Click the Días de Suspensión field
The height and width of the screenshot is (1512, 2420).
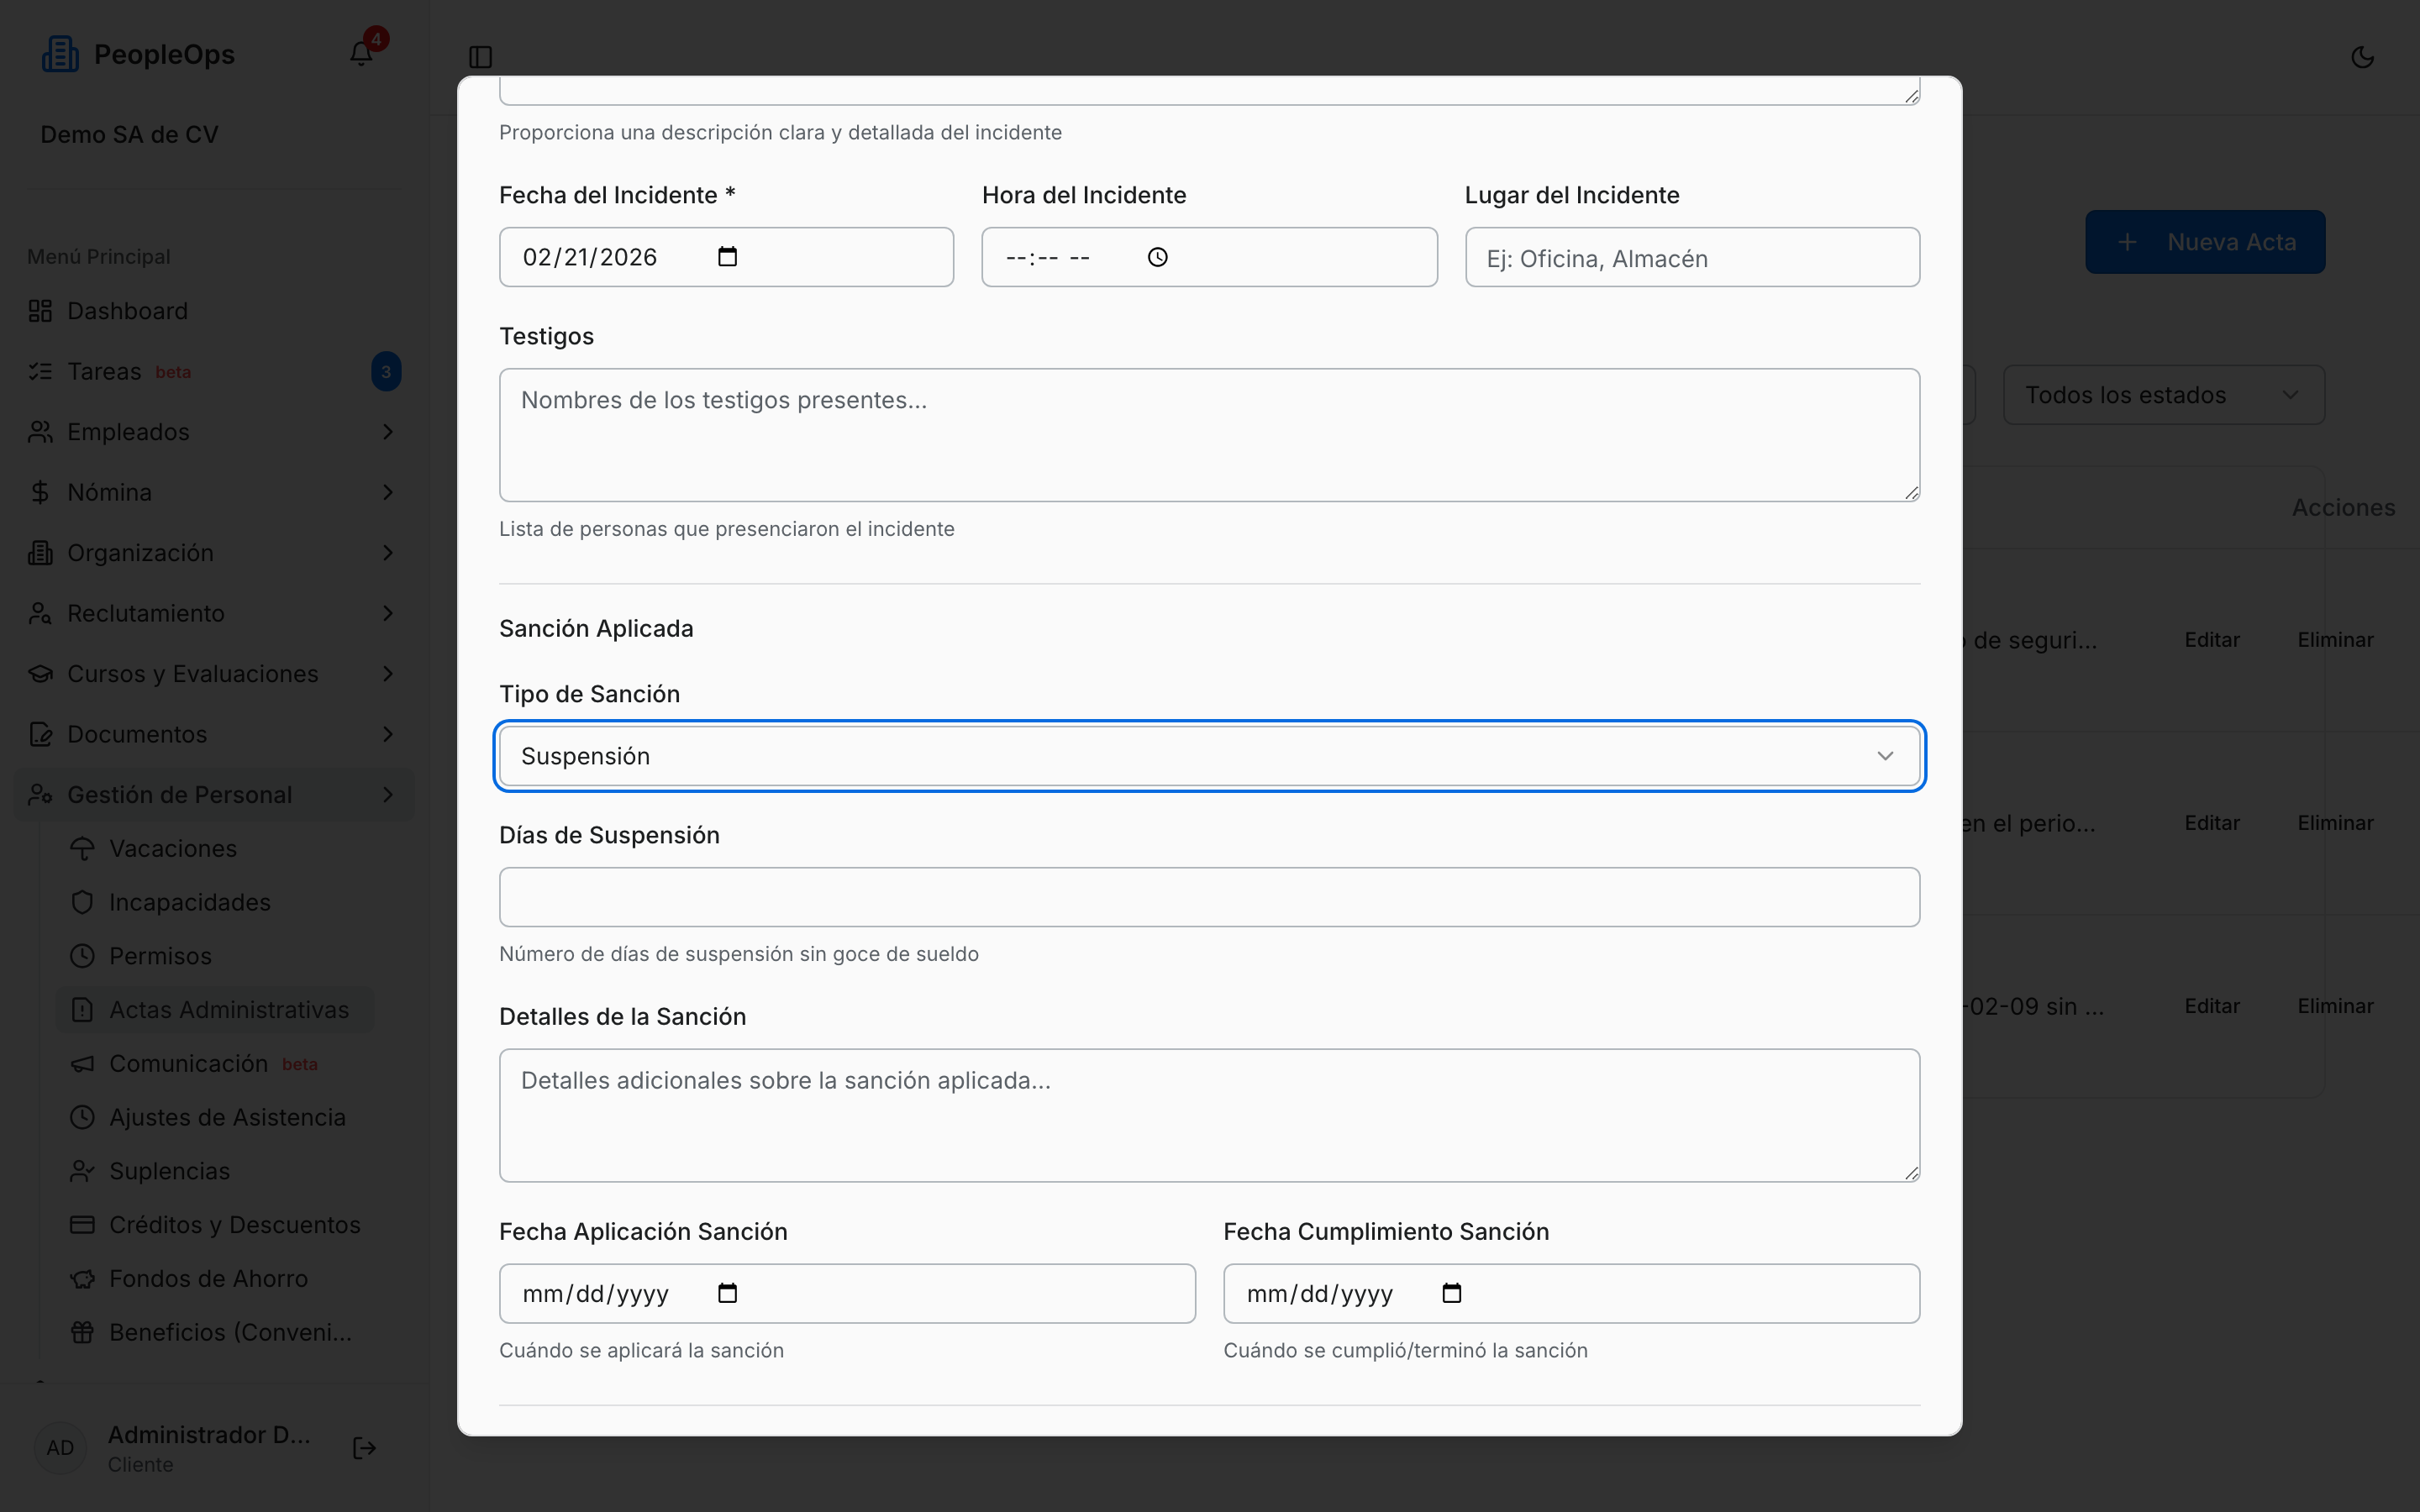tap(1209, 897)
